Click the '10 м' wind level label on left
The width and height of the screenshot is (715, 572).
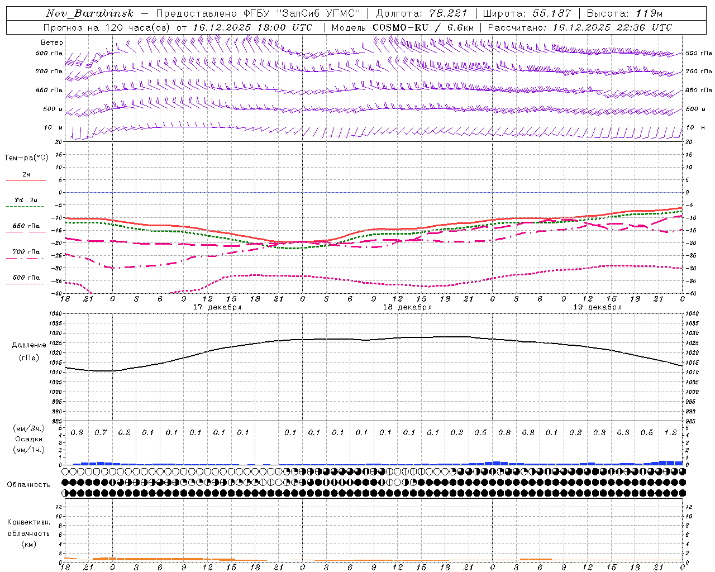point(54,128)
